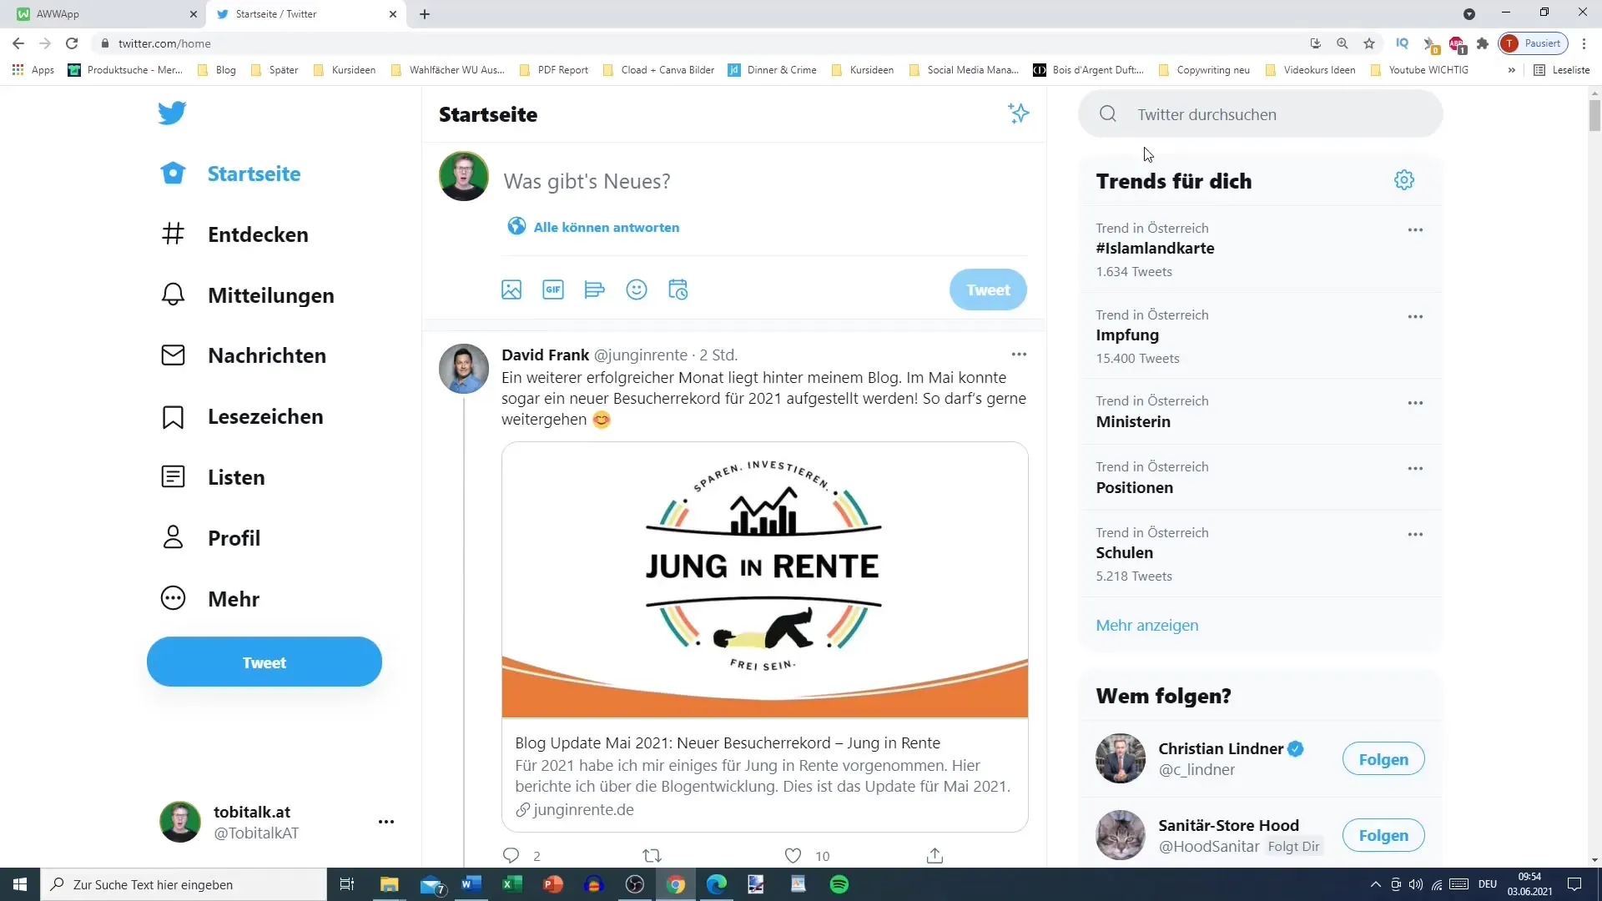
Task: Open the Trends settings gear icon
Action: click(1404, 180)
